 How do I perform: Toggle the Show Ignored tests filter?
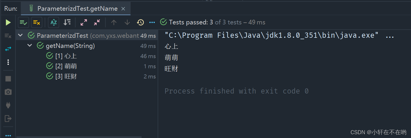click(36, 22)
